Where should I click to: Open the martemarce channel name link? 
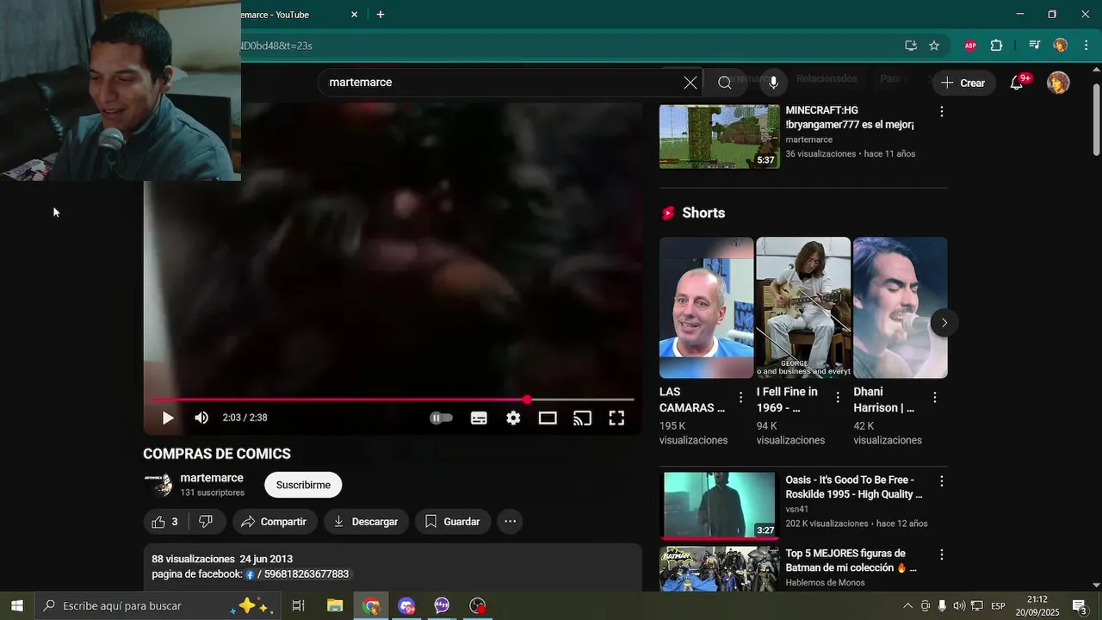click(x=212, y=478)
